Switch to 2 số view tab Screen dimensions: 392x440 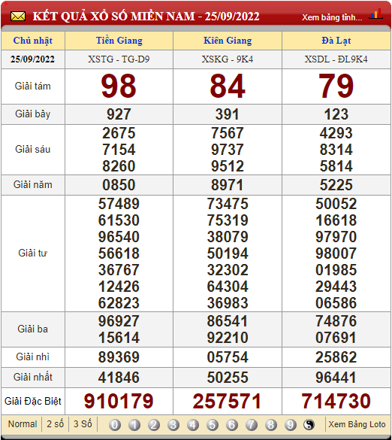tap(56, 424)
